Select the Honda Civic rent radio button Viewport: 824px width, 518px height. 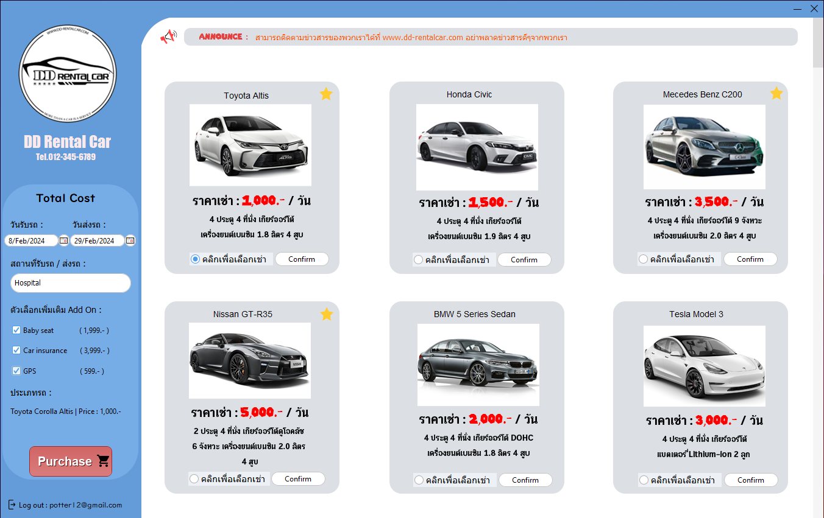[x=418, y=260]
